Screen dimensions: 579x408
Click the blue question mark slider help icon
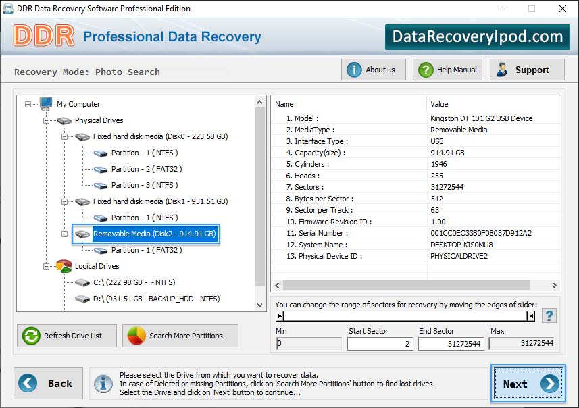pos(549,315)
